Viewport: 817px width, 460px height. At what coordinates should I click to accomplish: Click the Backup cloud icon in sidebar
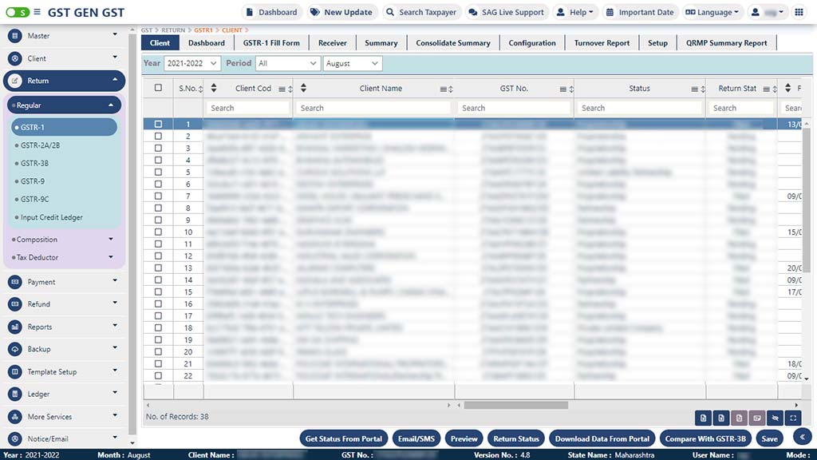coord(15,349)
